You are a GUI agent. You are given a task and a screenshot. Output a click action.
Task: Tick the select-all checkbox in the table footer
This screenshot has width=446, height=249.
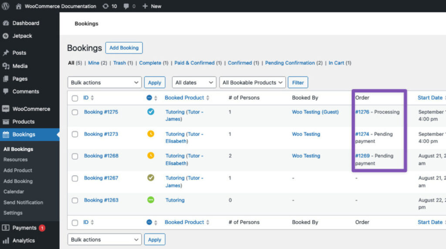pyautogui.click(x=75, y=222)
